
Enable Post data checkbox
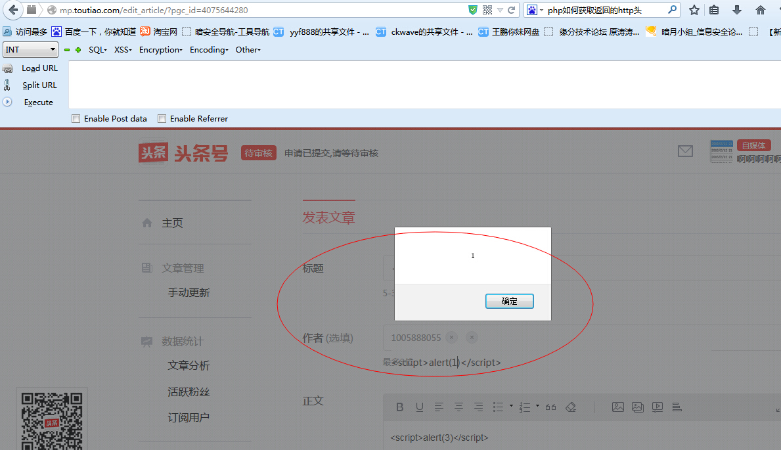(x=76, y=119)
